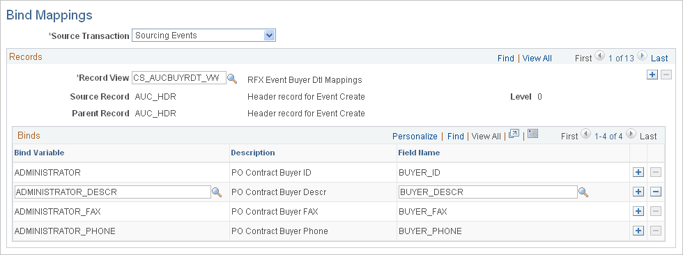Select the BUYER_ID field name cell
Screen dimensions: 683x255
point(420,173)
